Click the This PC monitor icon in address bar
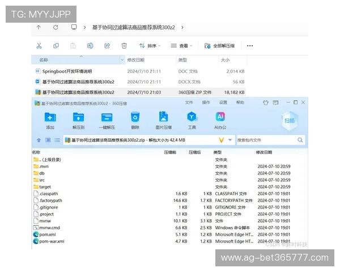Screen dimensions: 340x272 (74, 27)
